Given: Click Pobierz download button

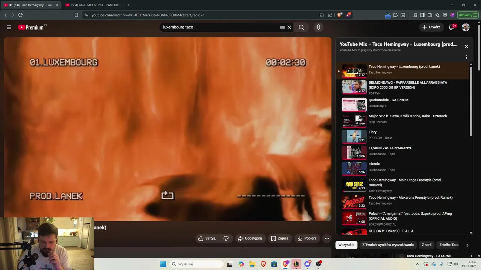Looking at the screenshot, I should coord(307,238).
